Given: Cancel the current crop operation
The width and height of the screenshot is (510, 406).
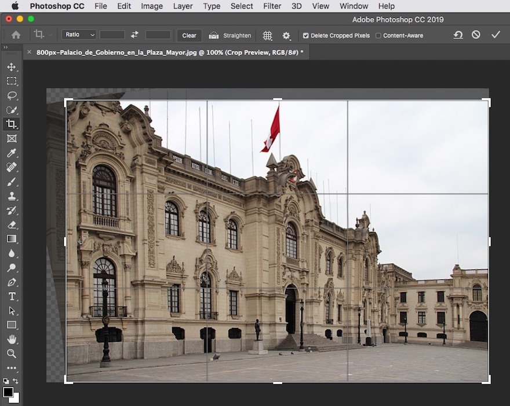Looking at the screenshot, I should tap(476, 35).
